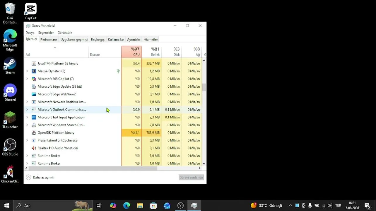Open the Dosya menu

[x=30, y=33]
